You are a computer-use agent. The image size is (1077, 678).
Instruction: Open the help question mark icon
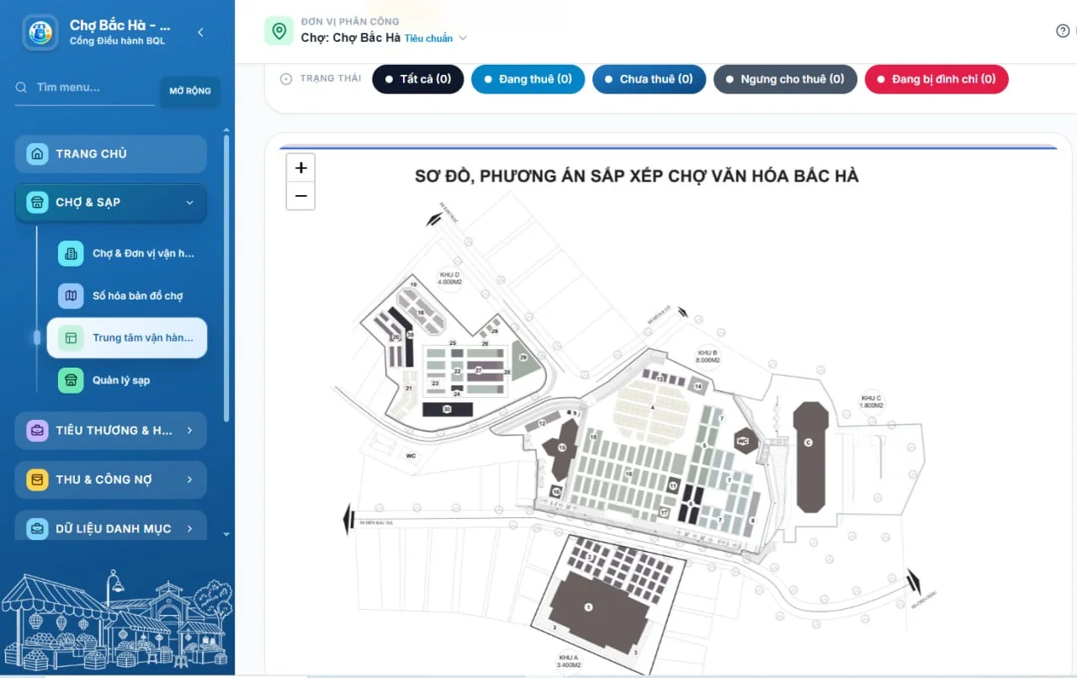pyautogui.click(x=1063, y=31)
